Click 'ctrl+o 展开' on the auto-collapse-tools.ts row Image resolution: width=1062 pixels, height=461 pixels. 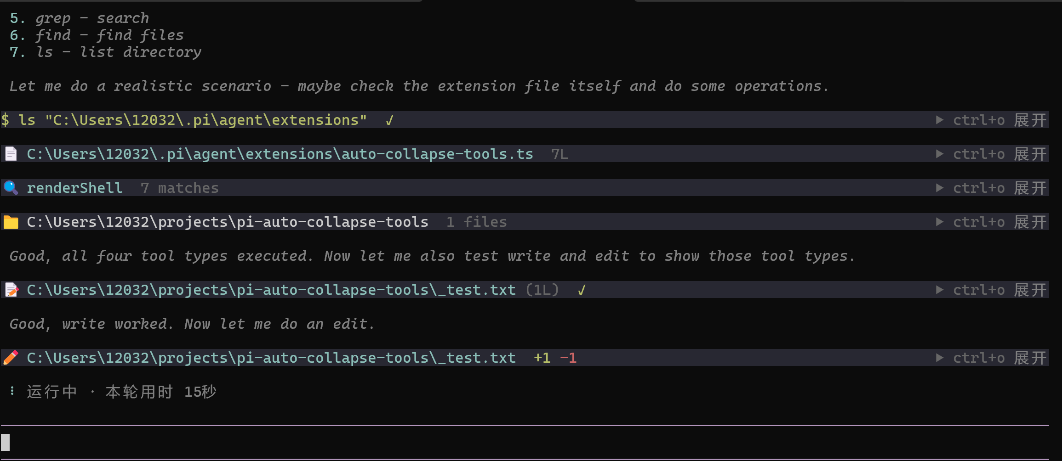pyautogui.click(x=1000, y=154)
